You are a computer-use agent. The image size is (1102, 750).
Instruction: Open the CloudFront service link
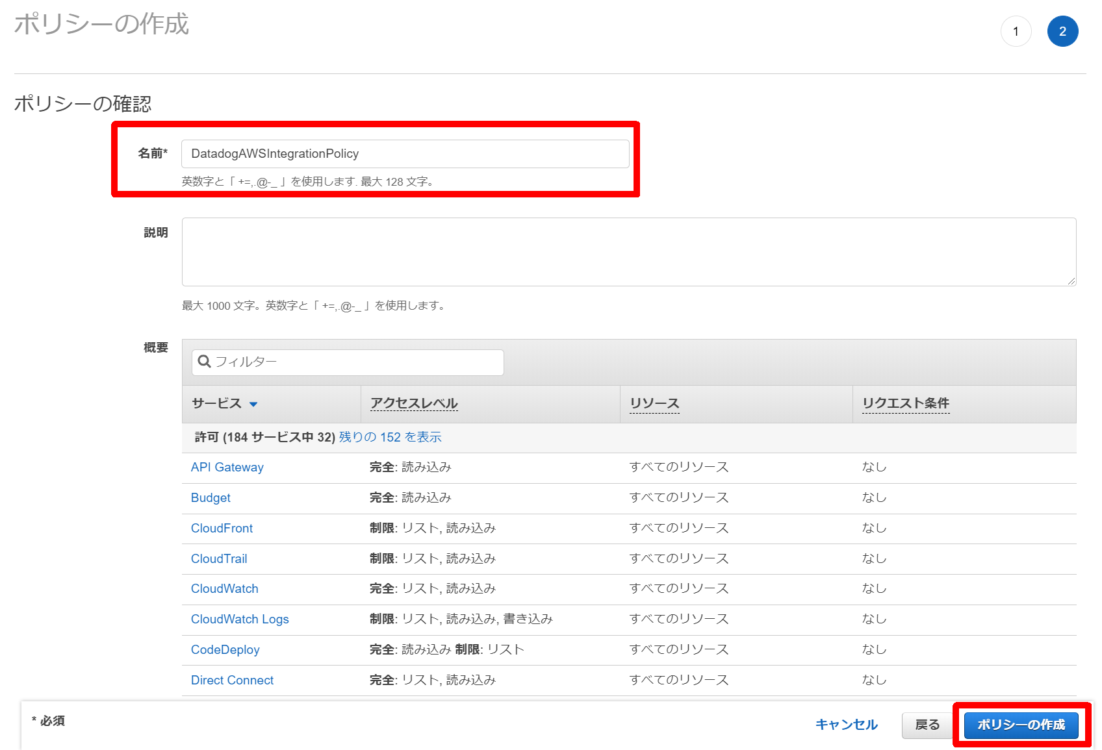tap(222, 529)
